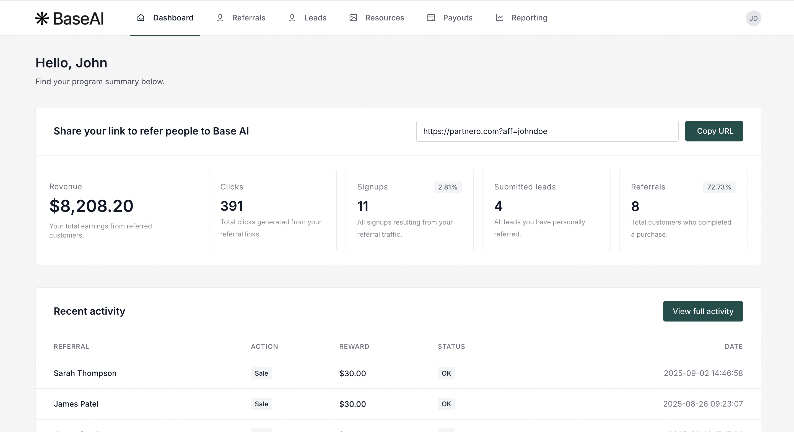Viewport: 794px width, 432px height.
Task: Click James Patel's Sale action badge
Action: pos(261,404)
